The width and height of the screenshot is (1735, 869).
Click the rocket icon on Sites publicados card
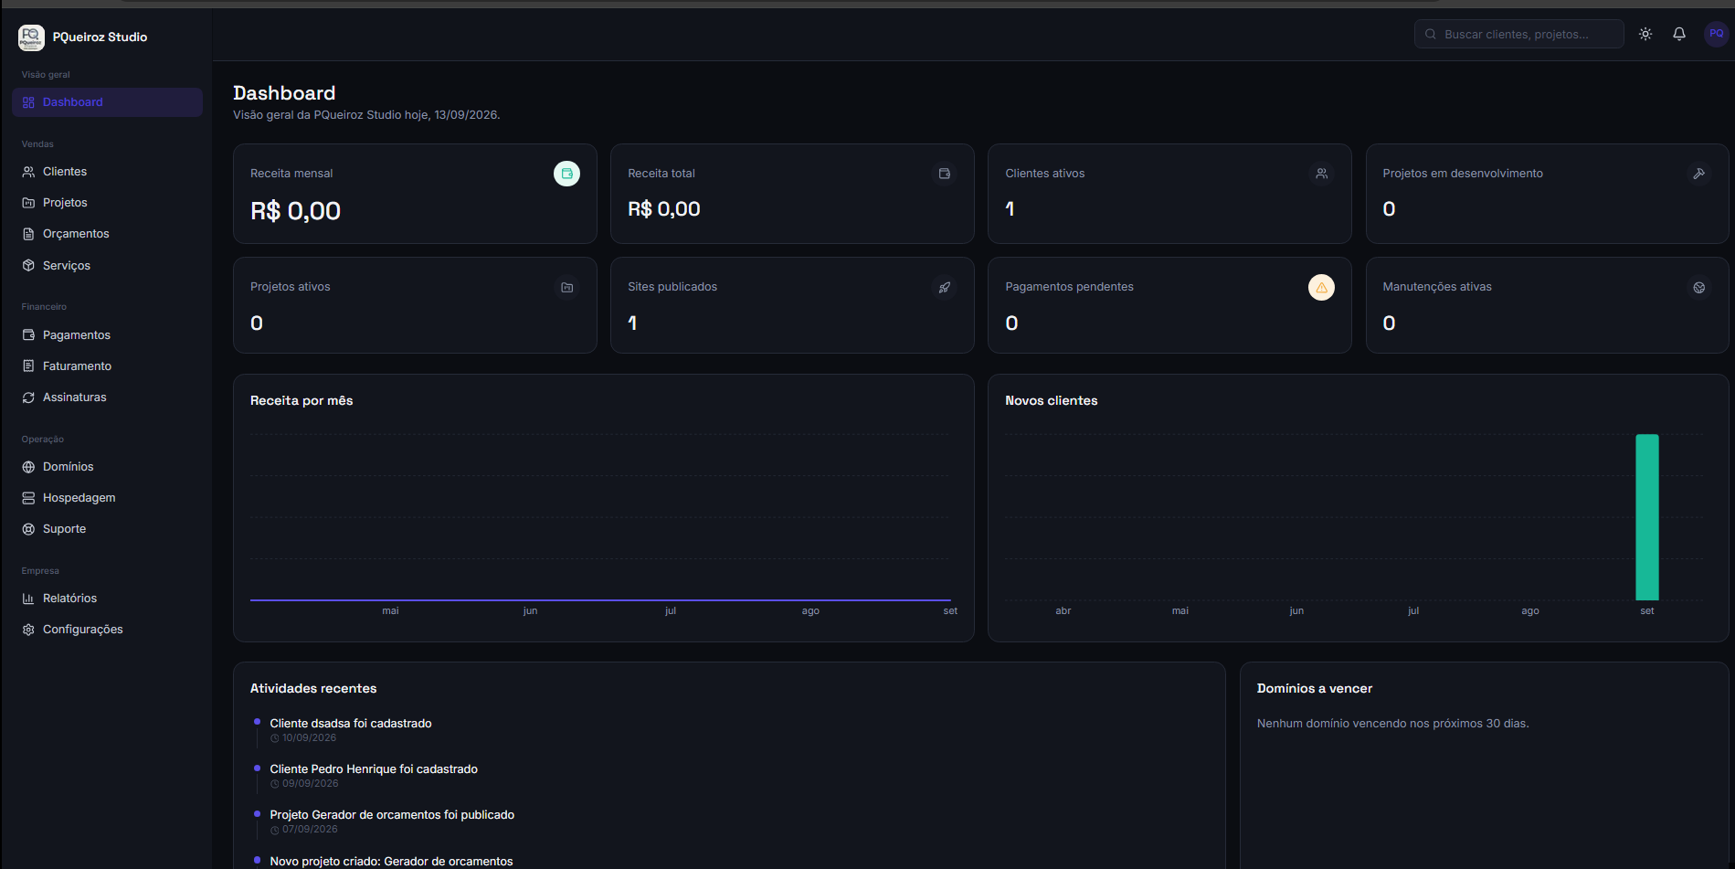[x=945, y=288]
